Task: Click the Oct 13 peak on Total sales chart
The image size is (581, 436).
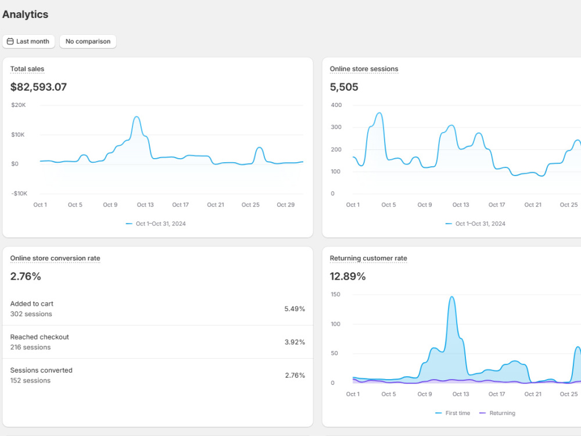Action: click(137, 117)
